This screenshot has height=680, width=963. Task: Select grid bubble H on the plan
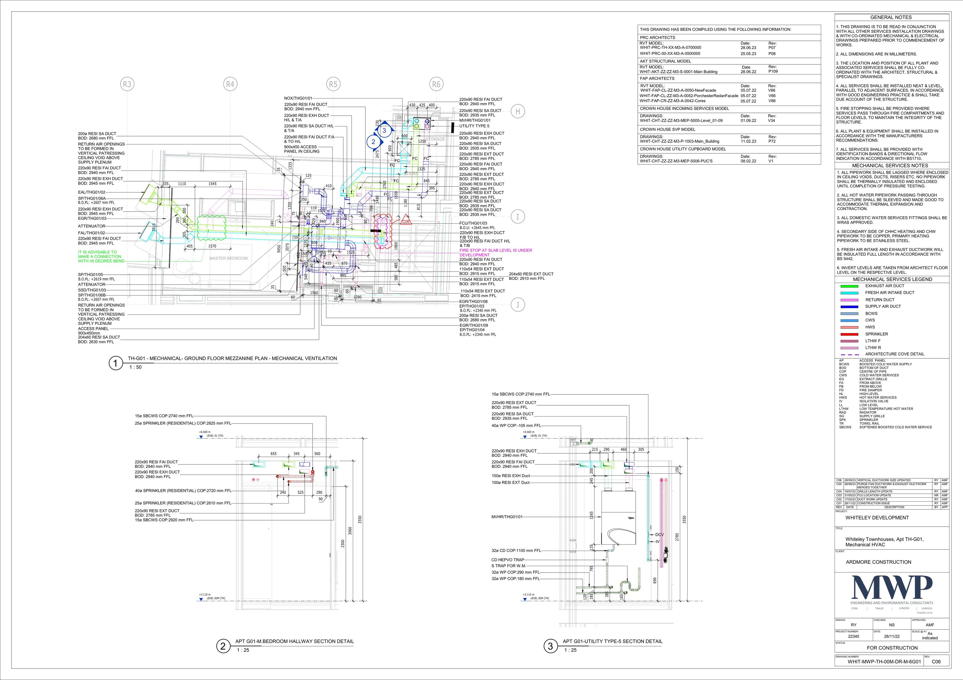(x=517, y=112)
